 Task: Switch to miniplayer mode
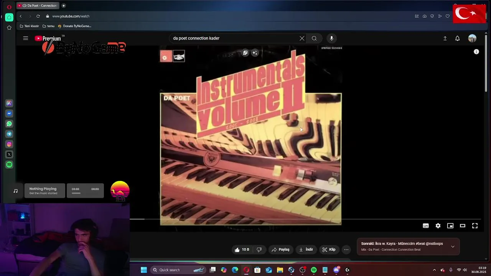tap(450, 226)
